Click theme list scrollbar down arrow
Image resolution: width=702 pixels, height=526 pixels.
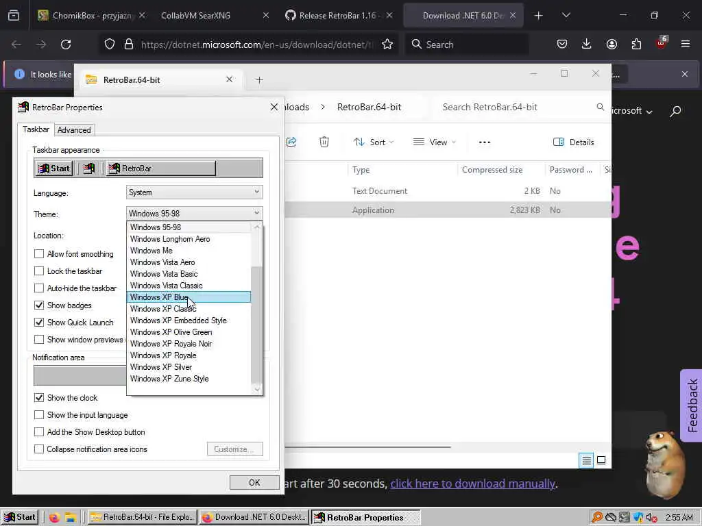(x=256, y=389)
